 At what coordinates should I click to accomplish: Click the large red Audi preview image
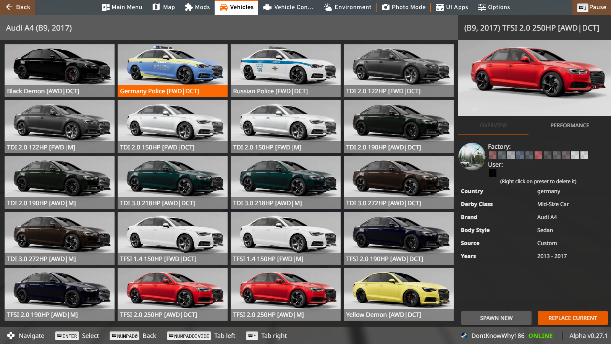pos(535,78)
